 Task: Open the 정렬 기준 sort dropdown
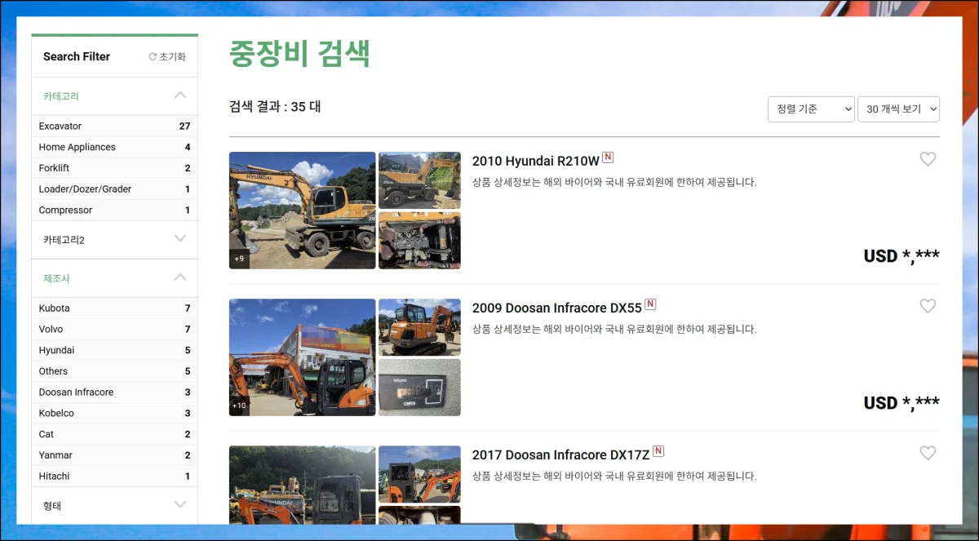coord(811,109)
